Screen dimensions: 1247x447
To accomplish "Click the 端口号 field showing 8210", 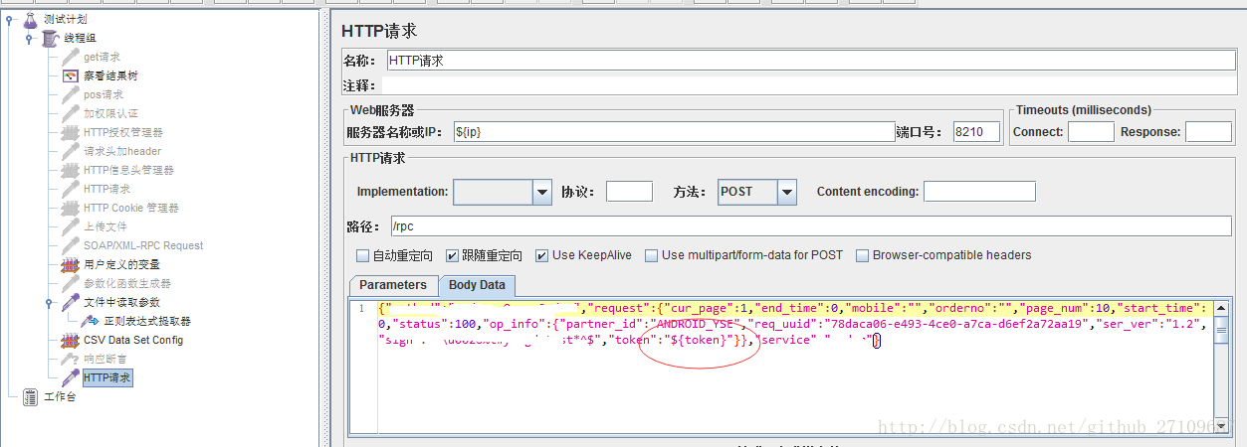I will [x=975, y=132].
